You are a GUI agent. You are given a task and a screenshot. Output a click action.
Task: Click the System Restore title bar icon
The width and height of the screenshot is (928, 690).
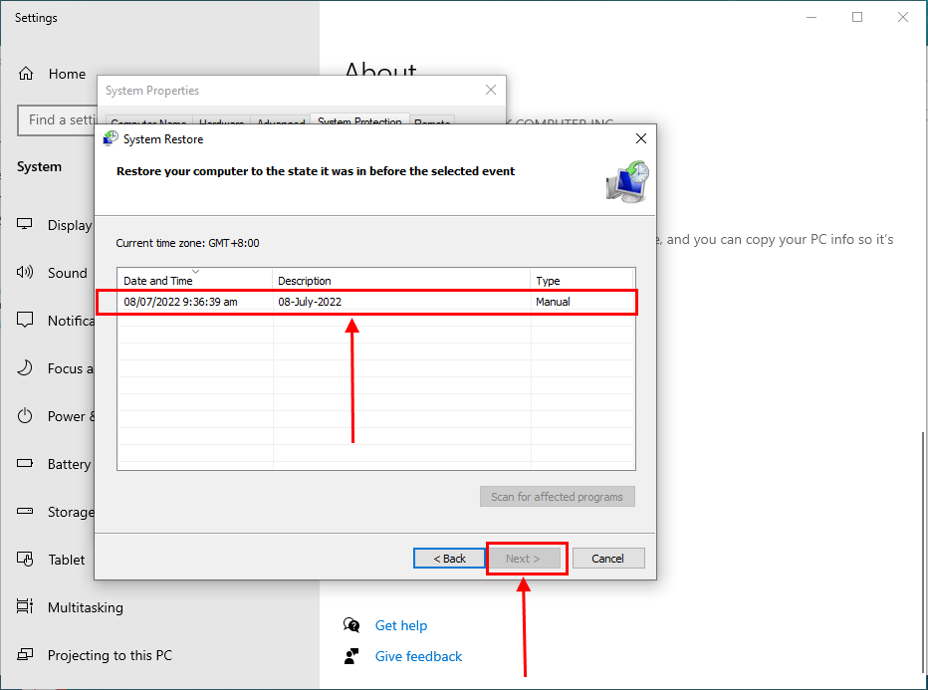111,139
